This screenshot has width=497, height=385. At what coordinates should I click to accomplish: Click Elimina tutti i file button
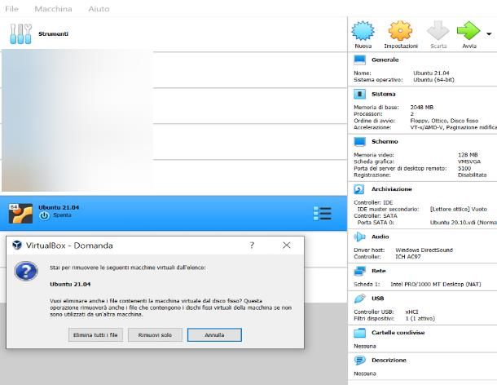[x=95, y=335]
